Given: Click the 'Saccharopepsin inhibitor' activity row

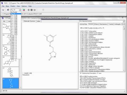Looking at the screenshot, I should point(92,42).
